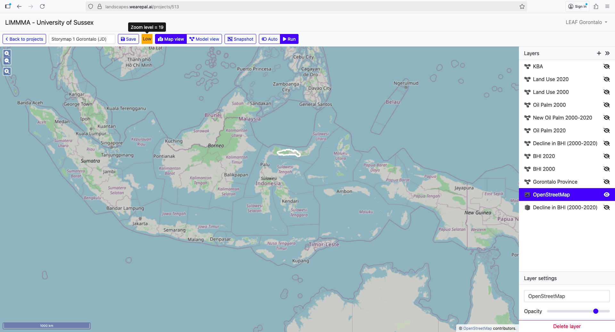Click Delete layer
This screenshot has width=615, height=332.
tap(567, 326)
